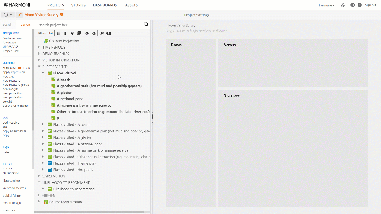The image size is (381, 214).
Task: Open help question mark icon
Action: tap(360, 5)
